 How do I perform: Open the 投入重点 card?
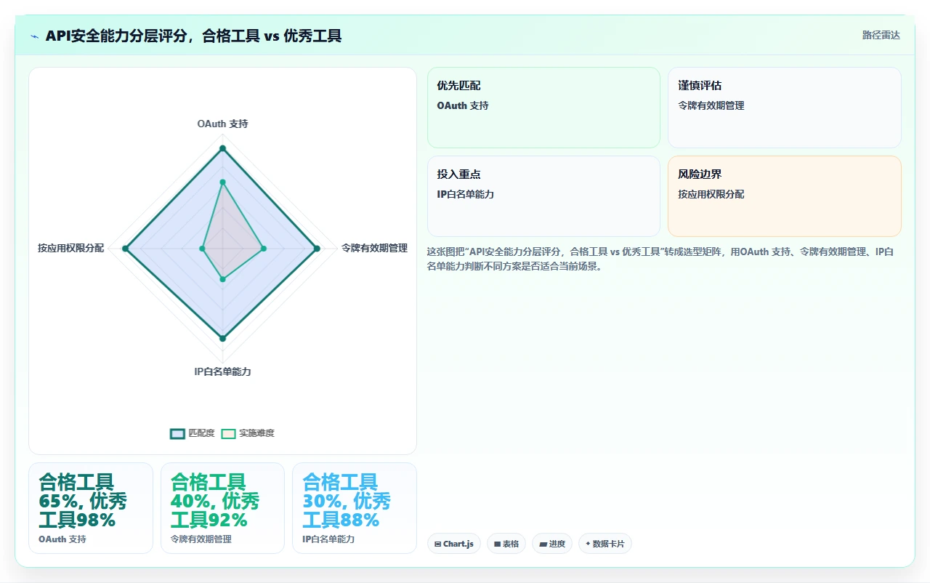543,196
